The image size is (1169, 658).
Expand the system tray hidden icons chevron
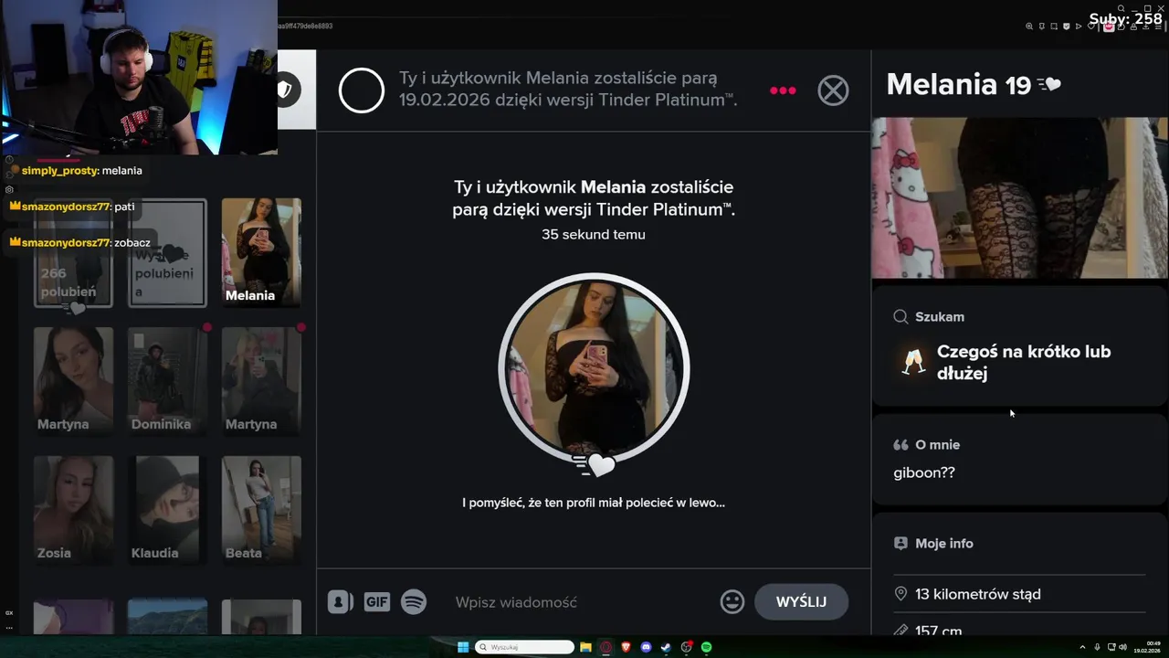(x=1082, y=647)
